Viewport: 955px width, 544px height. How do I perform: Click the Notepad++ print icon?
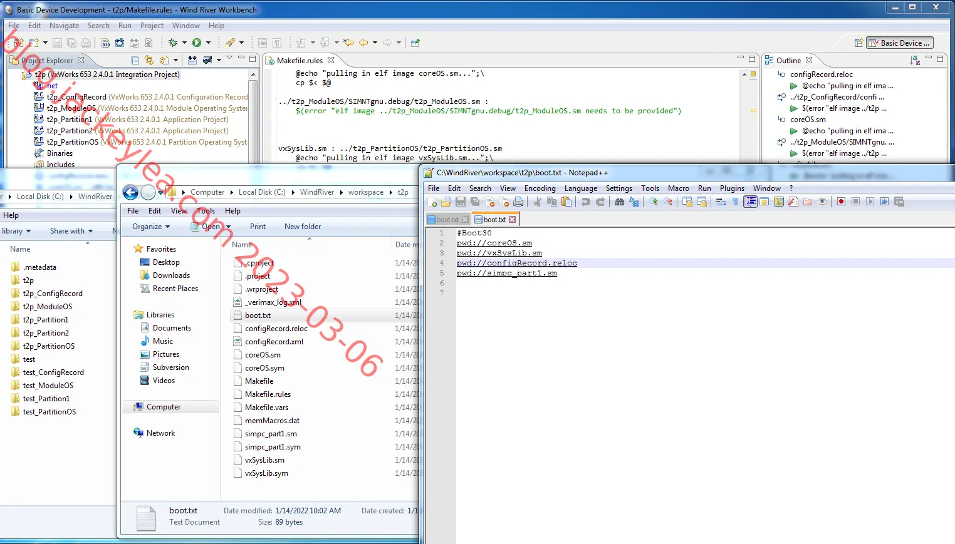point(518,202)
